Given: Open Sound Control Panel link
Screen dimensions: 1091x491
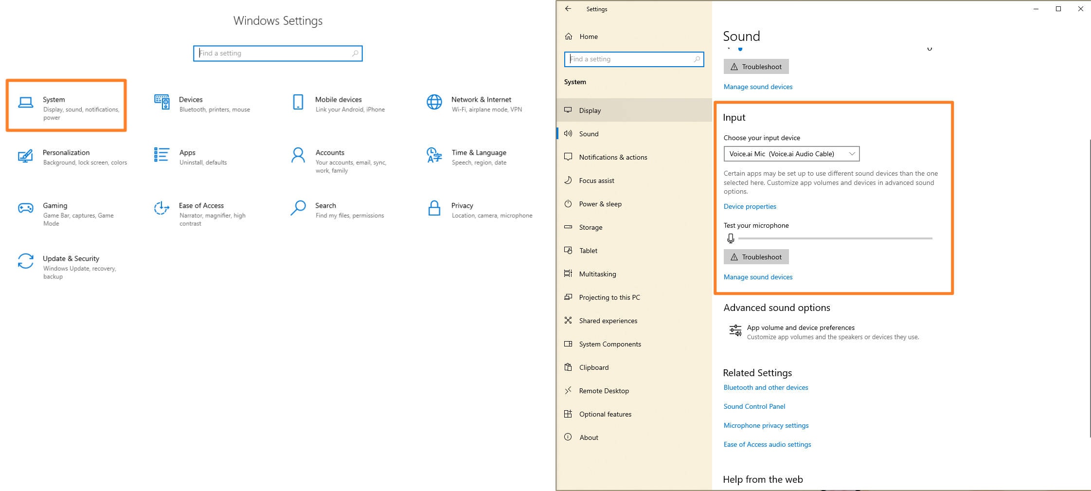Looking at the screenshot, I should (x=754, y=406).
